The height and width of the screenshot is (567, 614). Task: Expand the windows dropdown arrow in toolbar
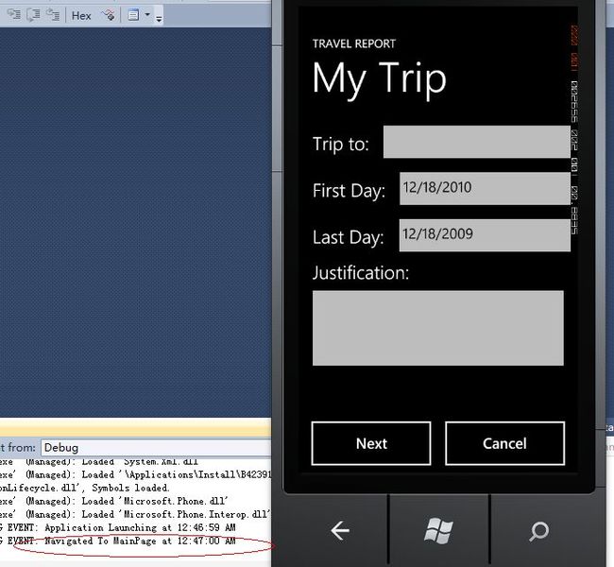(147, 15)
